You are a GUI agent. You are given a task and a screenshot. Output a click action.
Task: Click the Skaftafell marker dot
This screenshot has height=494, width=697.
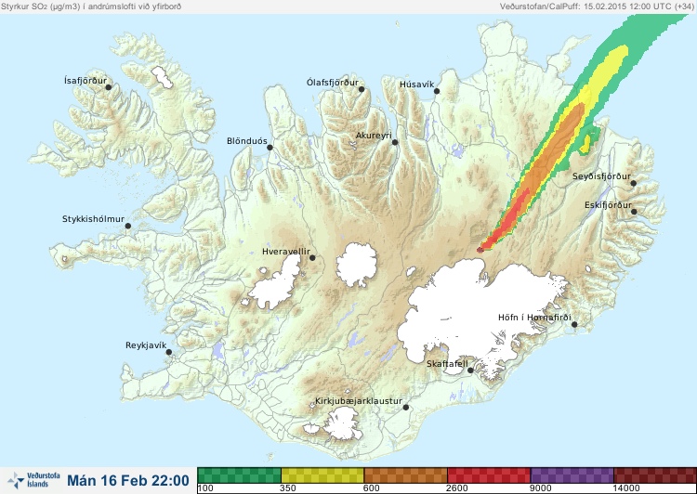pos(470,370)
